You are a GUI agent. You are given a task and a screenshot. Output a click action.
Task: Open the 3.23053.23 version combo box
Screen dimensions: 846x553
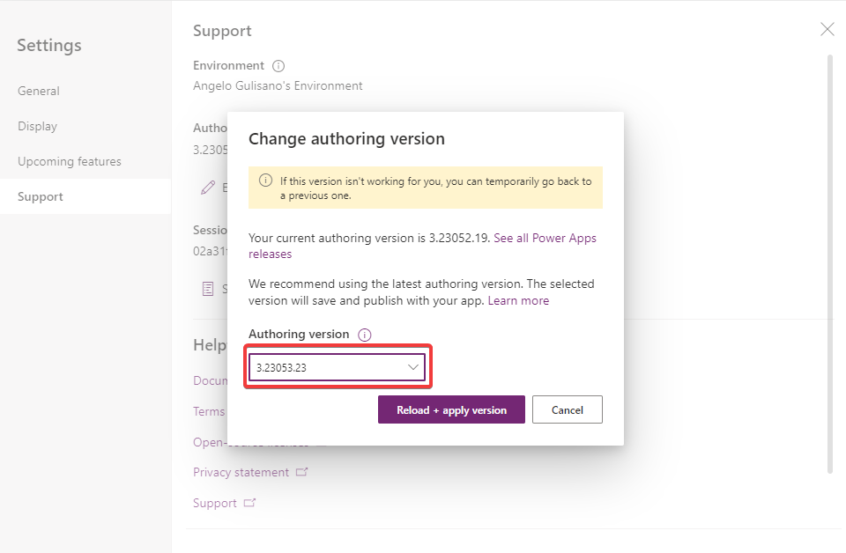click(338, 367)
